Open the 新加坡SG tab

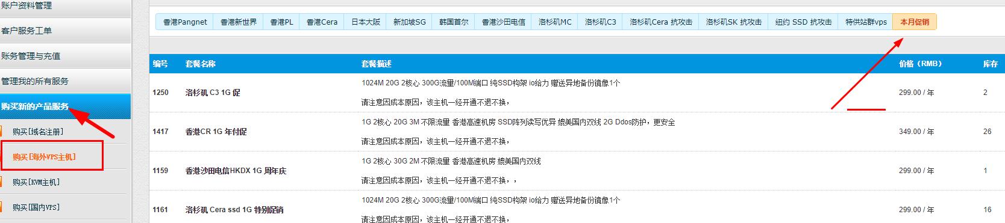(410, 22)
